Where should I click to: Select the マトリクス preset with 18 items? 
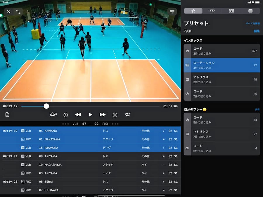[222, 80]
